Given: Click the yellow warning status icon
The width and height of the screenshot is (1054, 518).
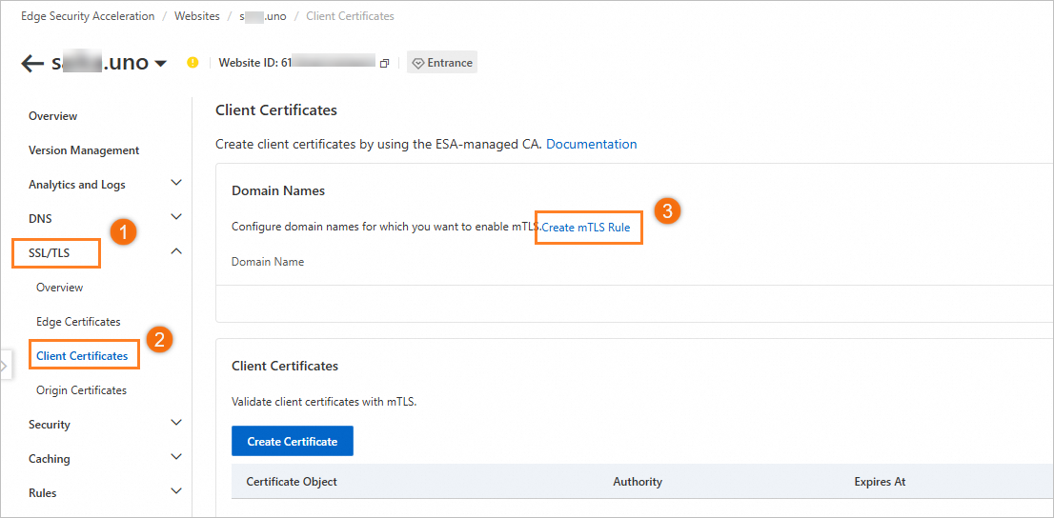Looking at the screenshot, I should tap(193, 63).
